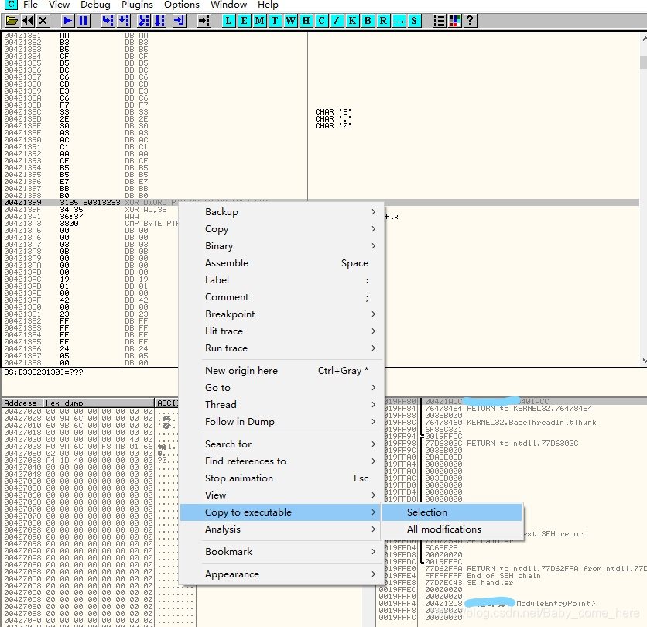
Task: Open the Window menu
Action: (x=228, y=5)
